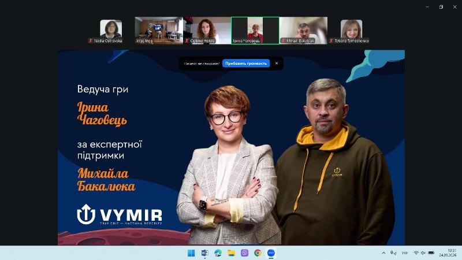The height and width of the screenshot is (260, 462).
Task: Click the VYMIR logo on the shared slide
Action: [120, 214]
